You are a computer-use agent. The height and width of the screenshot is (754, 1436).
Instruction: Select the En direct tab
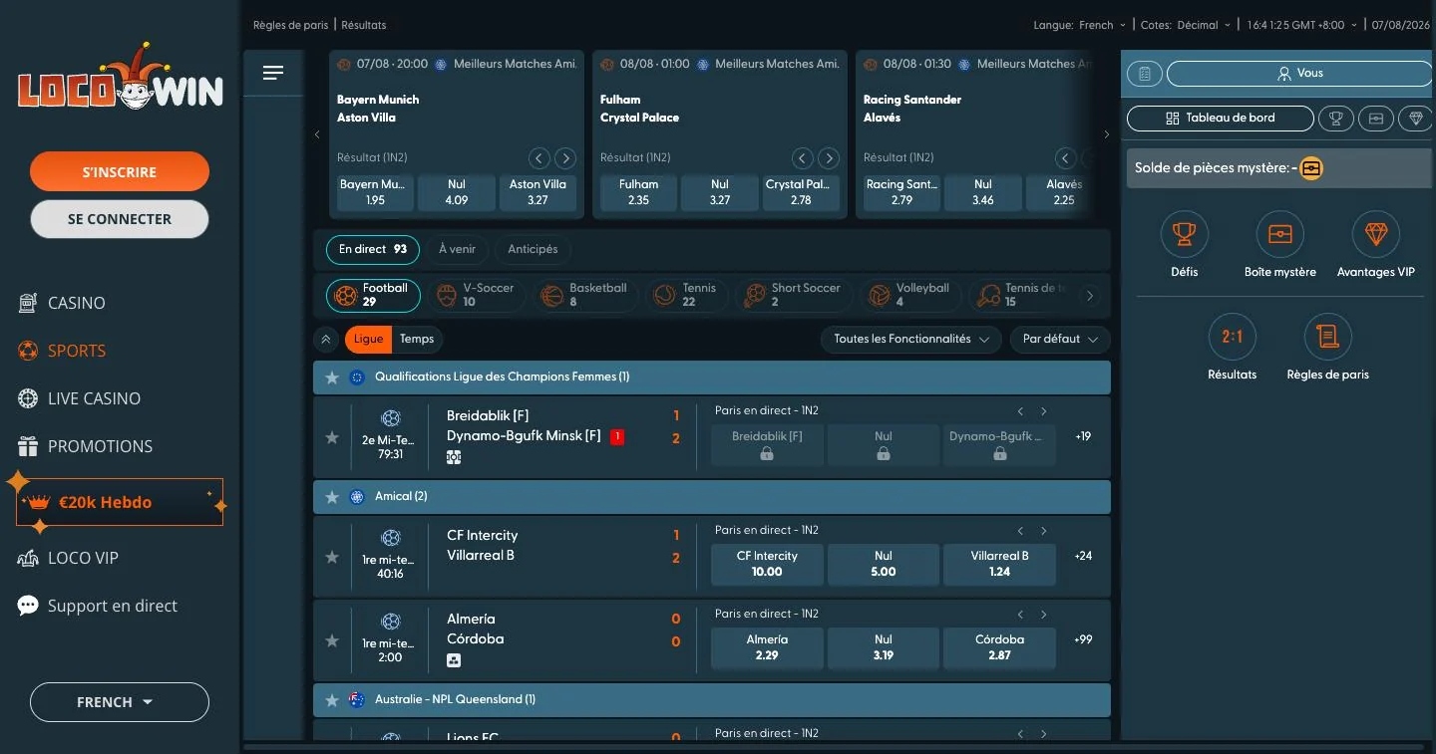pos(373,249)
